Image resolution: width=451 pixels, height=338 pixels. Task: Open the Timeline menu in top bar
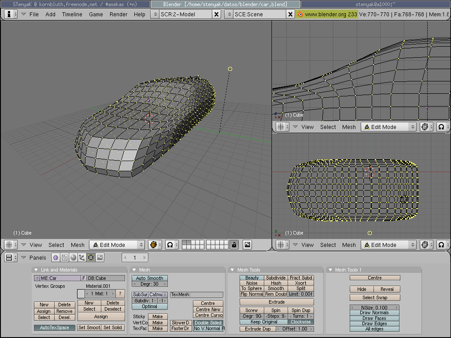tap(72, 14)
